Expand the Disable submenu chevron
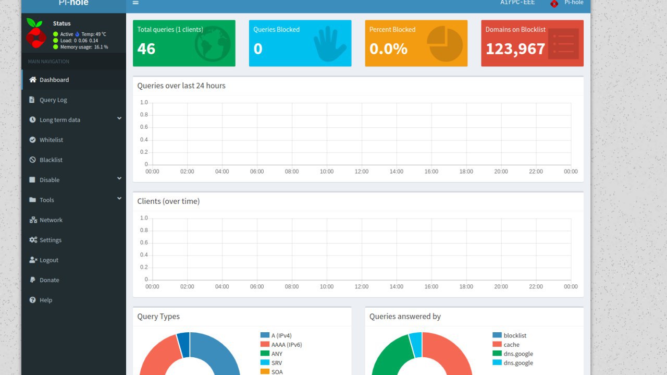 [x=119, y=179]
